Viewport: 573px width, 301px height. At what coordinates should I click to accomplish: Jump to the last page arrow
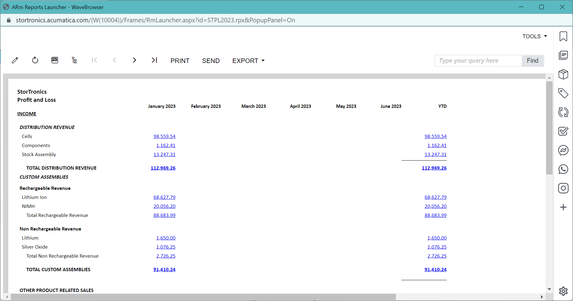[x=154, y=60]
